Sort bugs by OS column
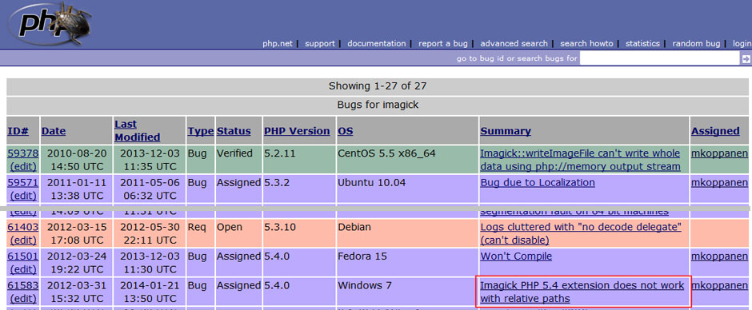Viewport: 752px width, 310px height. [345, 131]
